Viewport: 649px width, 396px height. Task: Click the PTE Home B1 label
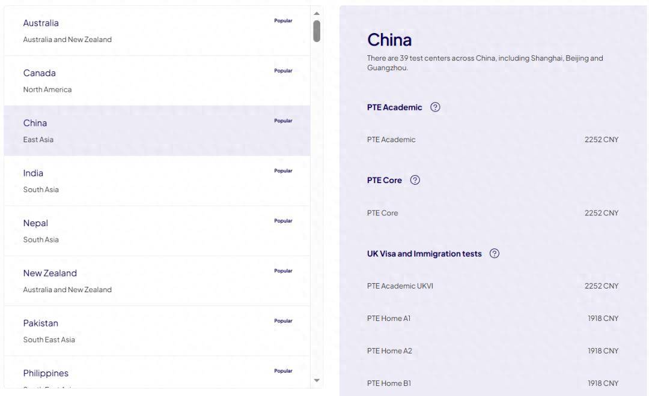[x=389, y=383]
